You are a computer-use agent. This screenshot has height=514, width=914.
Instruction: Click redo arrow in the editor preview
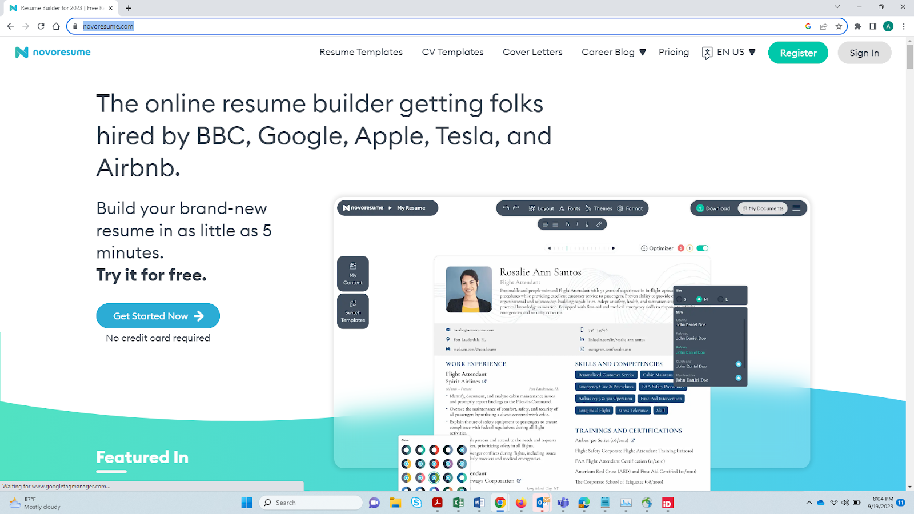[516, 208]
